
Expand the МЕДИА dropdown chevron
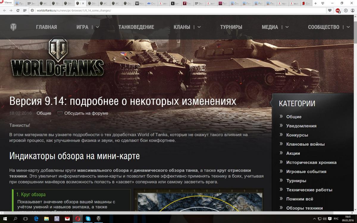(x=287, y=27)
